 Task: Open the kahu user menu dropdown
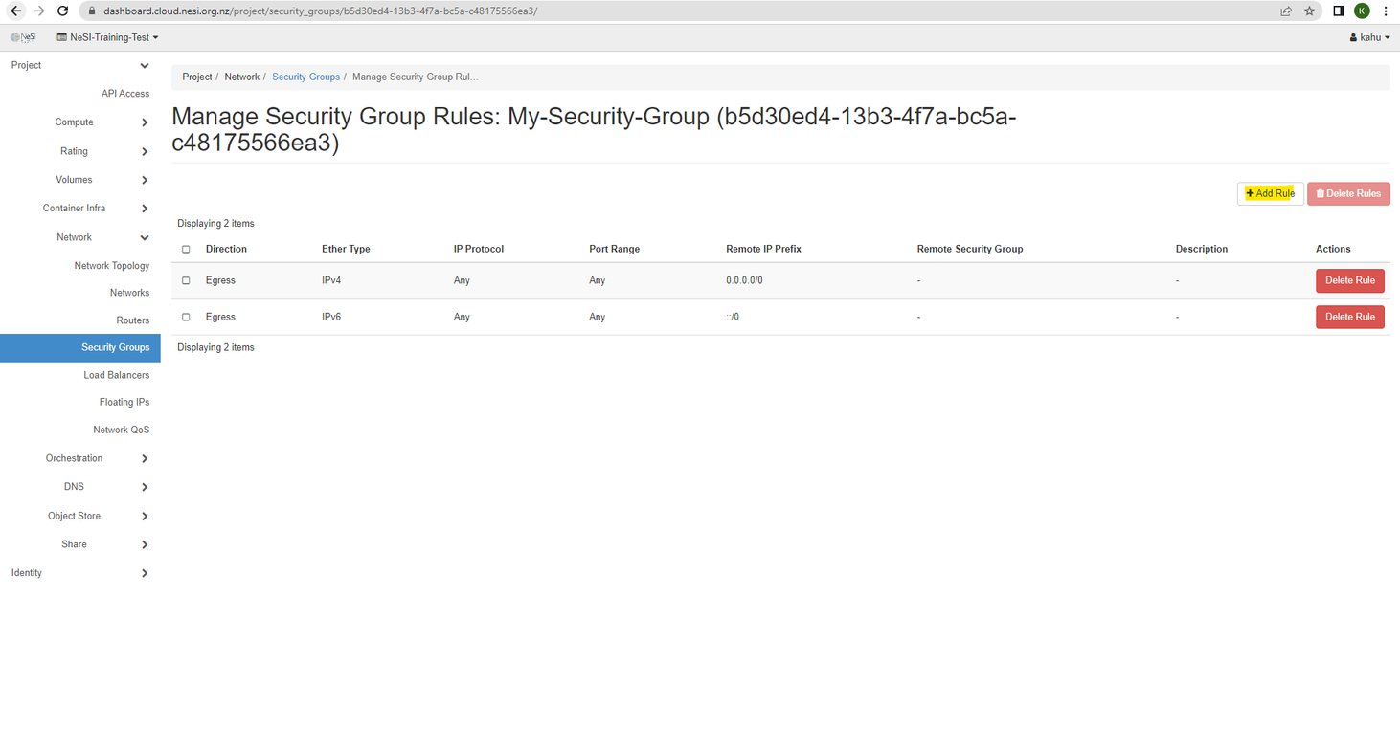[x=1369, y=37]
